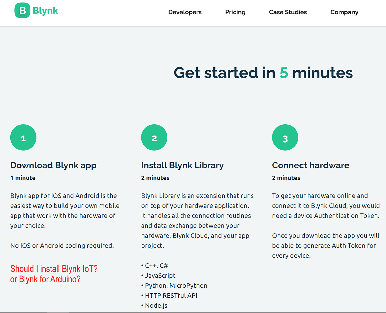Select the "JavaScript" list entry
This screenshot has height=313, width=386.
(158, 275)
